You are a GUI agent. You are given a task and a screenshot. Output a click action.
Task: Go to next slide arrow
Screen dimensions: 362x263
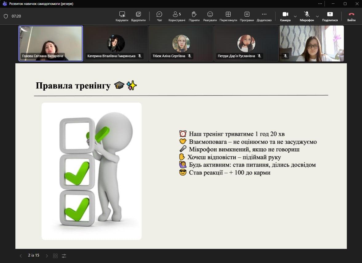47,256
